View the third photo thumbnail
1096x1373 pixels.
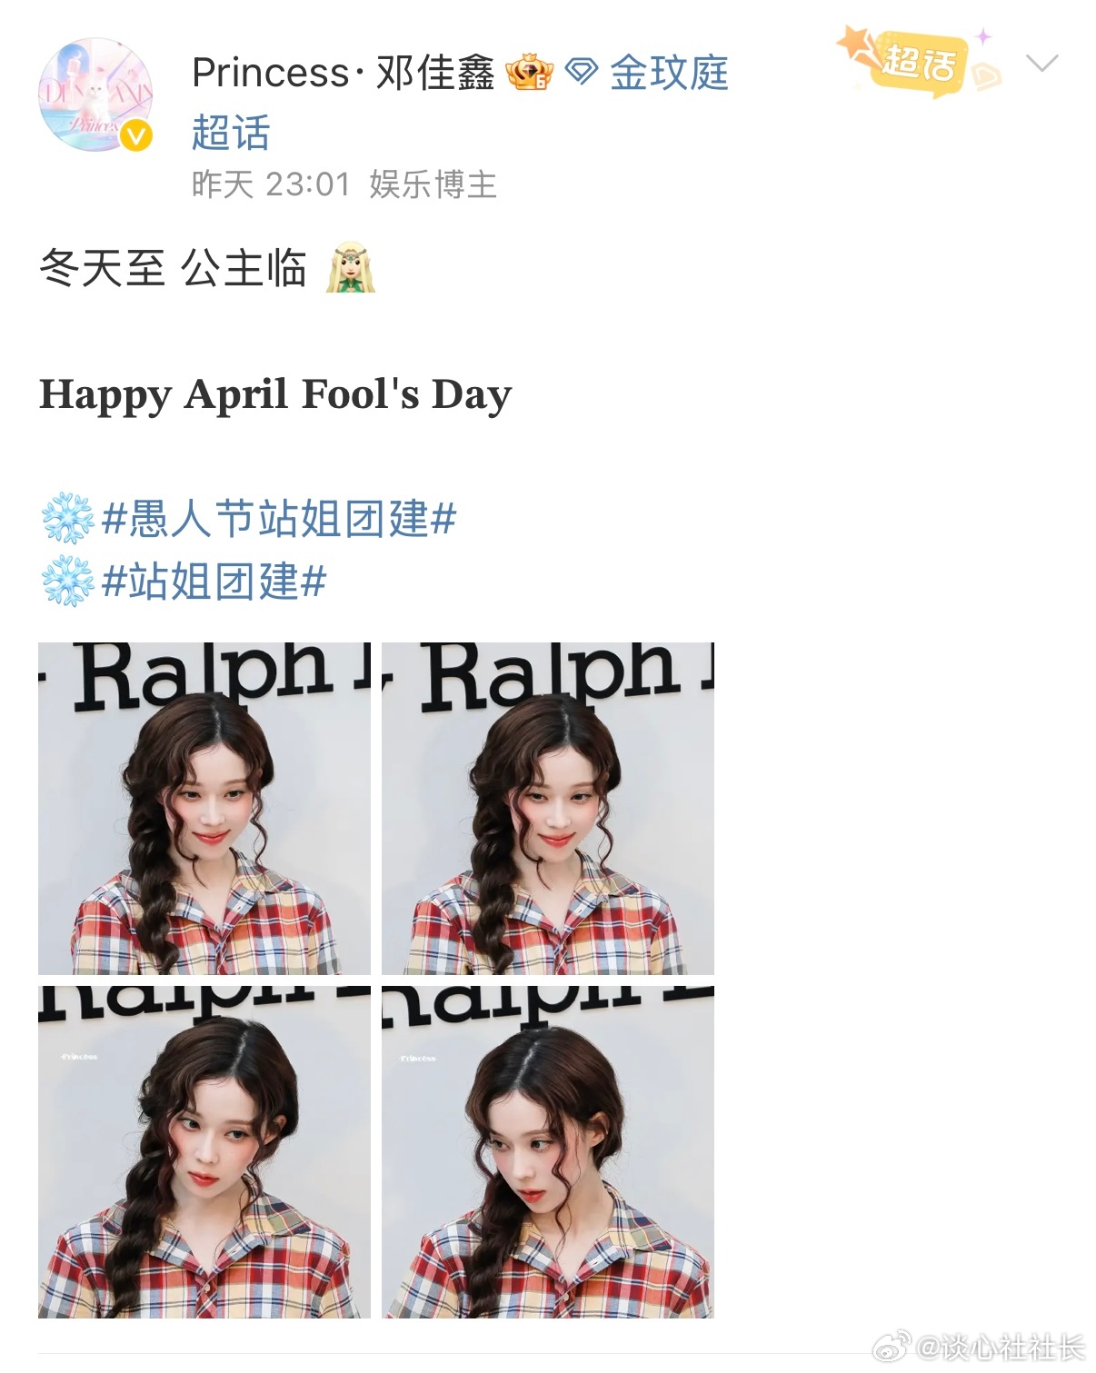tap(204, 1152)
